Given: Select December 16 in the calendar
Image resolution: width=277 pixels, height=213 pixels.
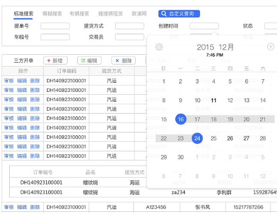Looking at the screenshot, I should 181,119.
